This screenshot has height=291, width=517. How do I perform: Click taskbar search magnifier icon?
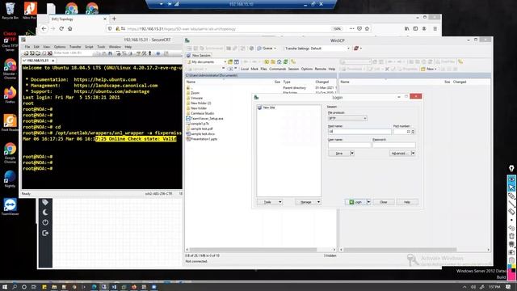(15, 287)
